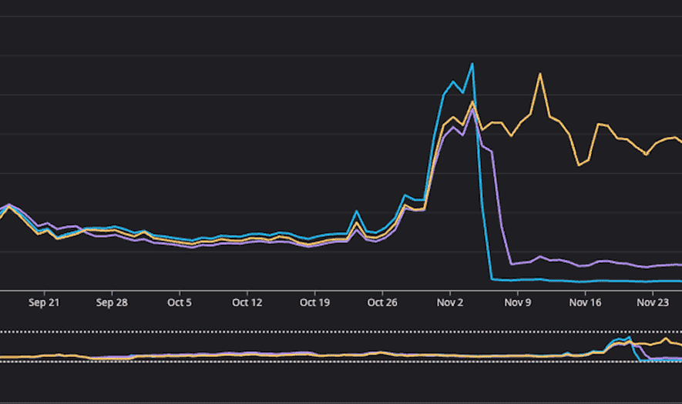Click the yellow line's tallest spike after Nov 9
The height and width of the screenshot is (404, 682).
pyautogui.click(x=540, y=75)
